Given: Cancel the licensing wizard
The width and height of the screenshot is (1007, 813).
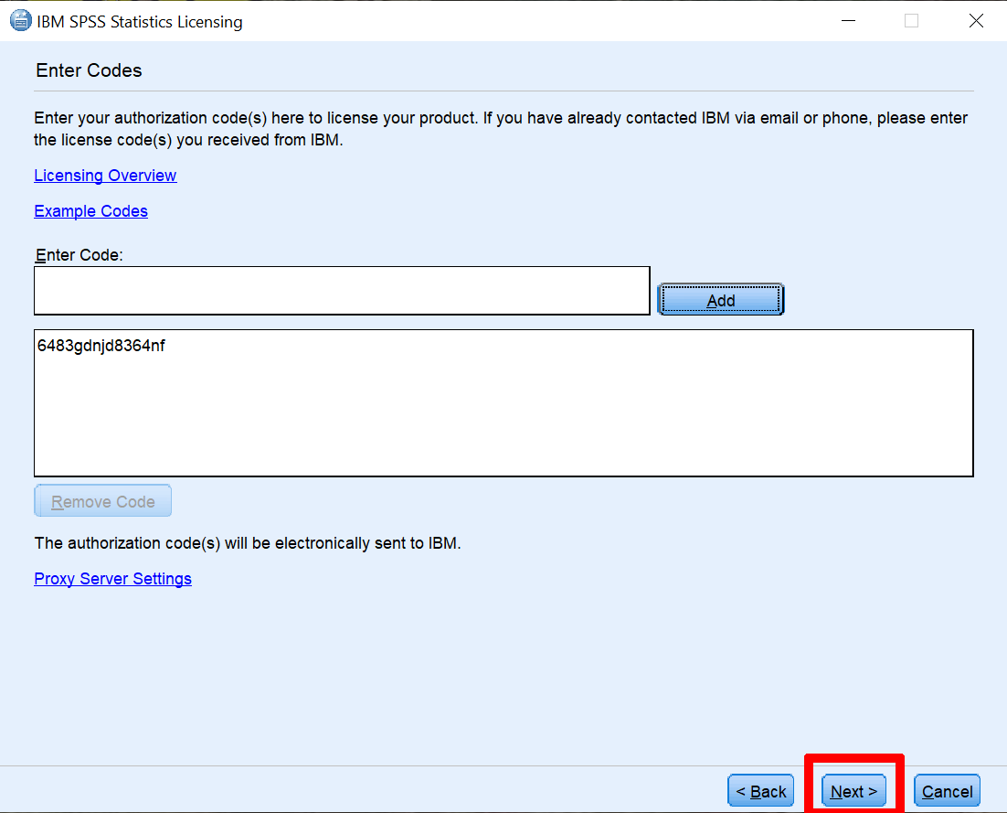Looking at the screenshot, I should point(947,790).
